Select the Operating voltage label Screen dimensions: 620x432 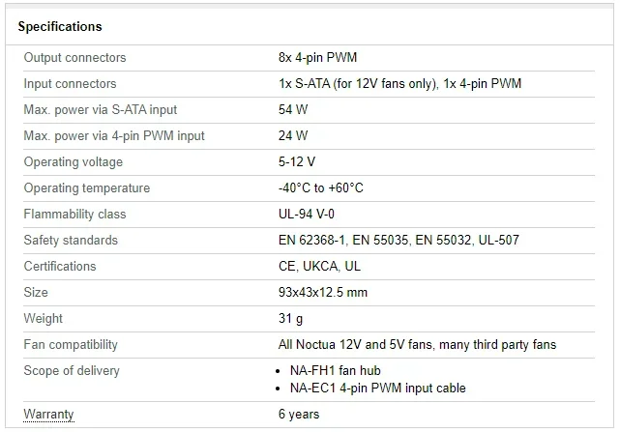point(73,162)
